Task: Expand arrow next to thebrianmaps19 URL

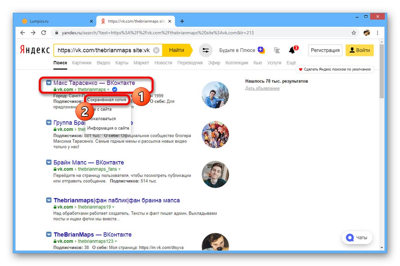Action: coord(113,207)
